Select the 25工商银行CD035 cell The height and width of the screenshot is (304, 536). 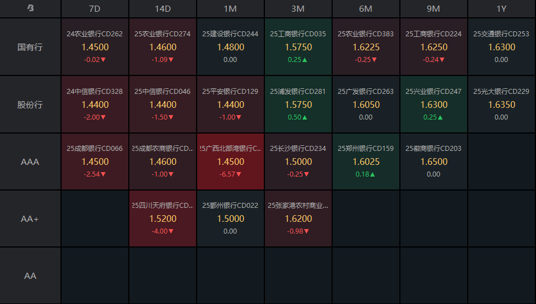[x=298, y=47]
